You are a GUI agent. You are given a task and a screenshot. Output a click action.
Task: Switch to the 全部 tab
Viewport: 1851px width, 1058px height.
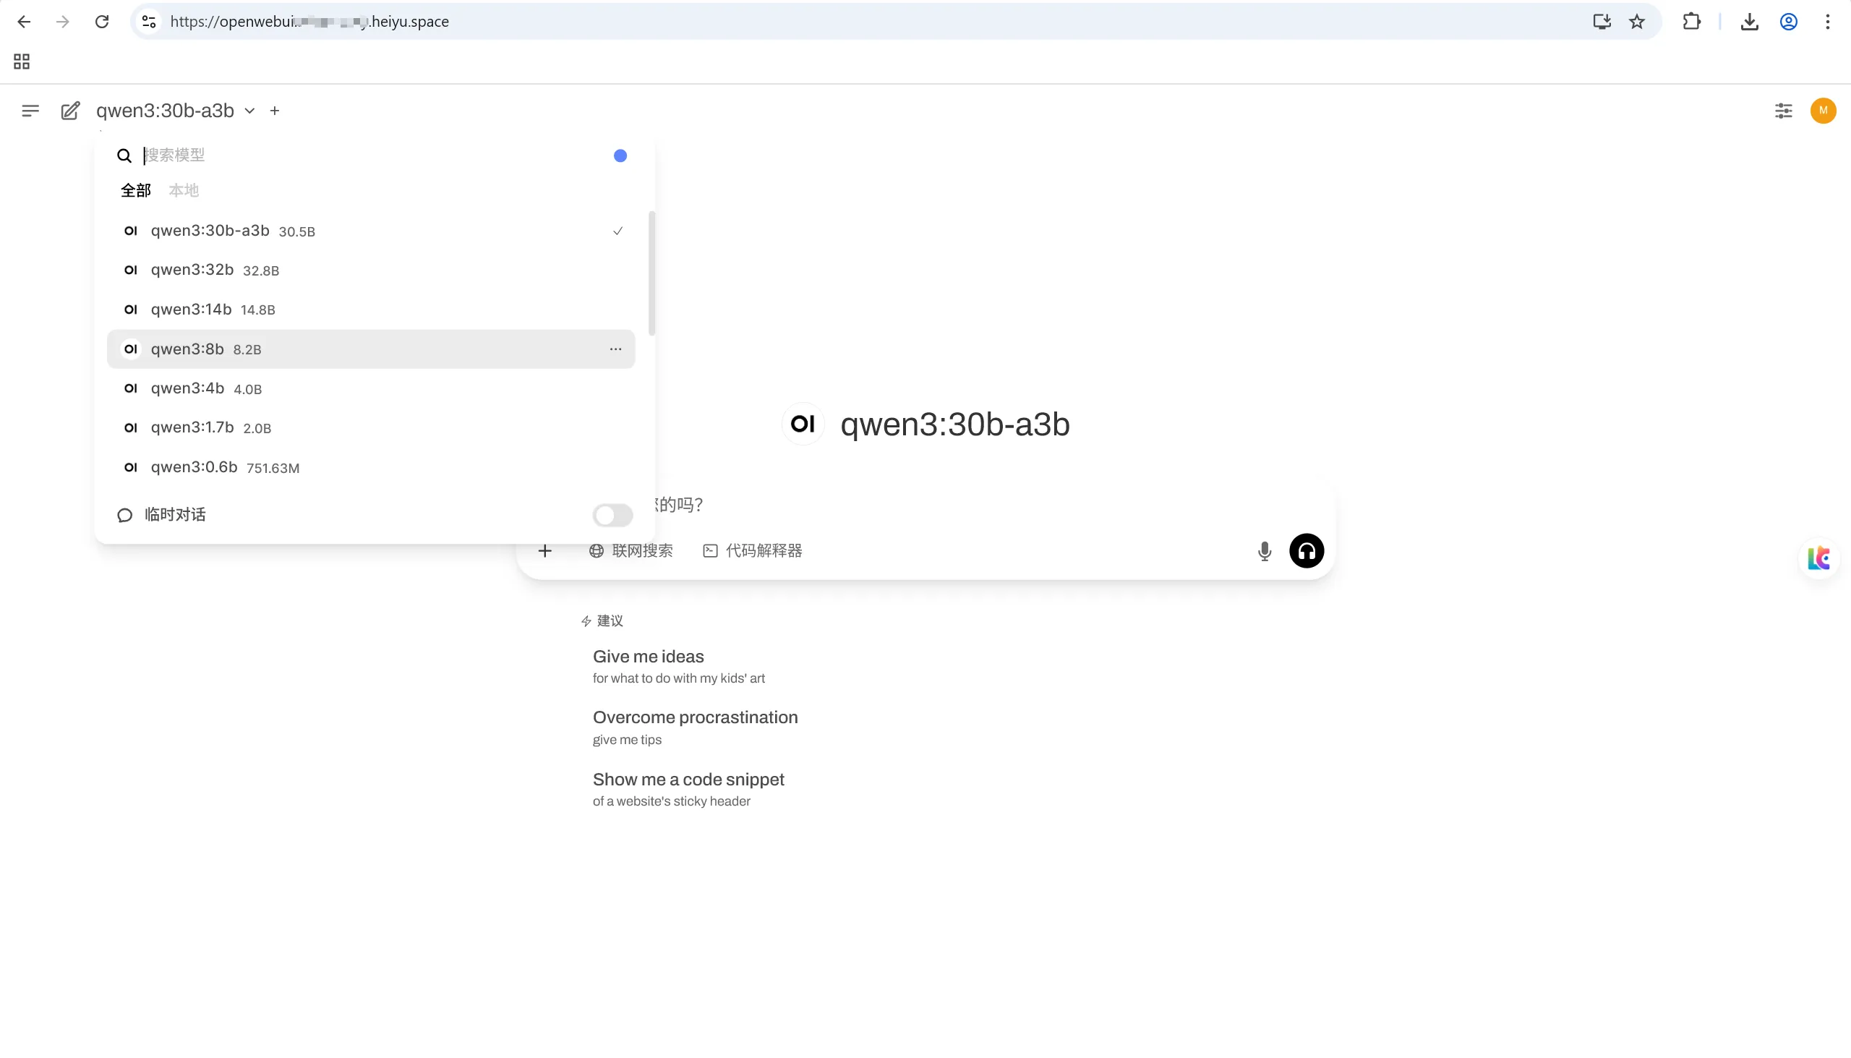[x=136, y=190]
